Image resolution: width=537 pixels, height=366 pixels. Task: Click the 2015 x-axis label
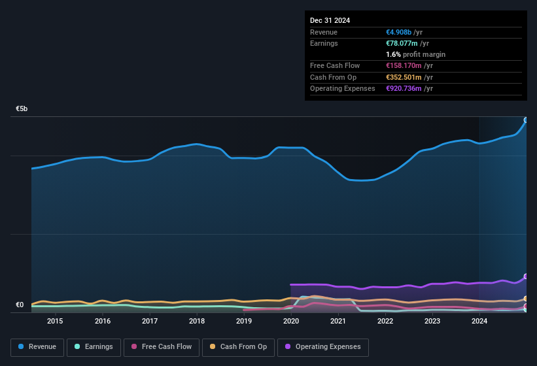click(55, 321)
